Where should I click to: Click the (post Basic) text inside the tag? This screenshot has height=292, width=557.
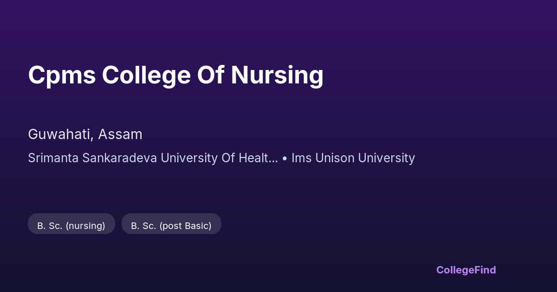[x=185, y=226]
